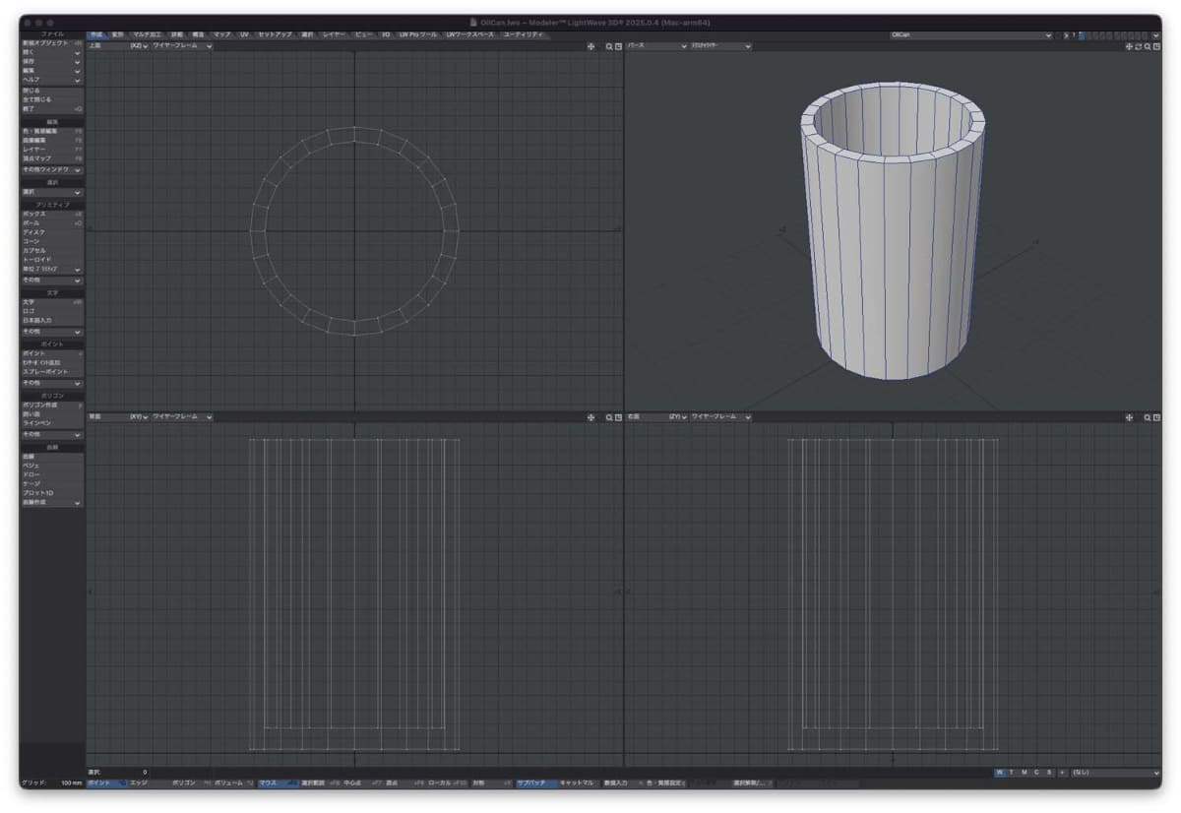Click the zoom magnifier in the top (XZ) viewport
1181x813 pixels.
609,46
